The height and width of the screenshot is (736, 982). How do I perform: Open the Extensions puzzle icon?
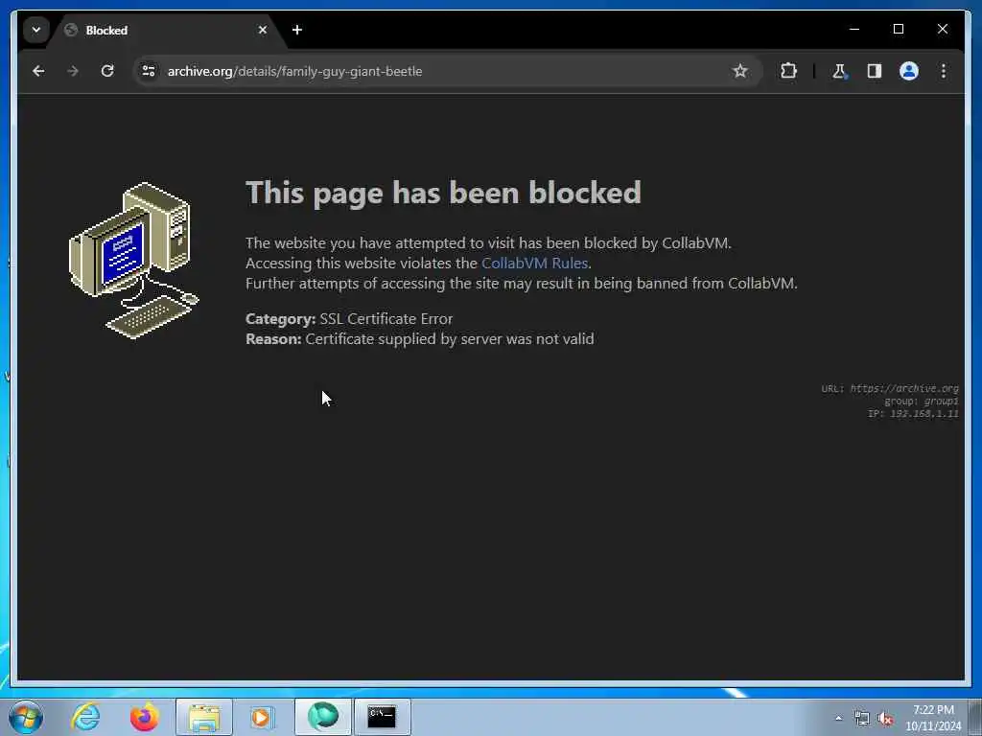[788, 71]
